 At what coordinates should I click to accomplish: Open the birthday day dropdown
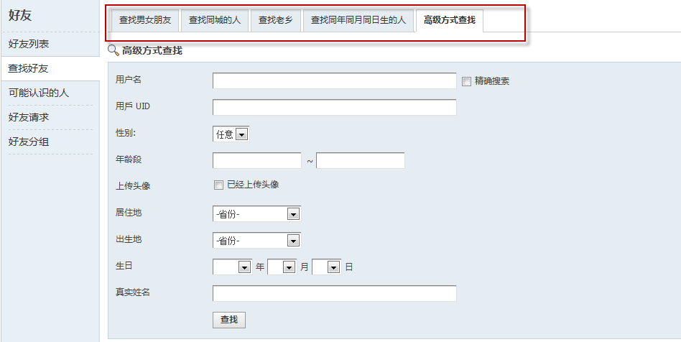click(326, 267)
